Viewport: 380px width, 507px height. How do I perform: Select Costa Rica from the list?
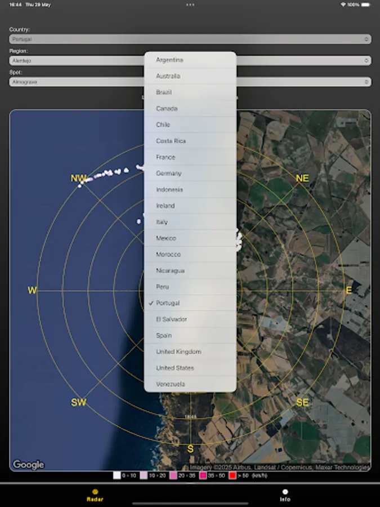(190, 141)
